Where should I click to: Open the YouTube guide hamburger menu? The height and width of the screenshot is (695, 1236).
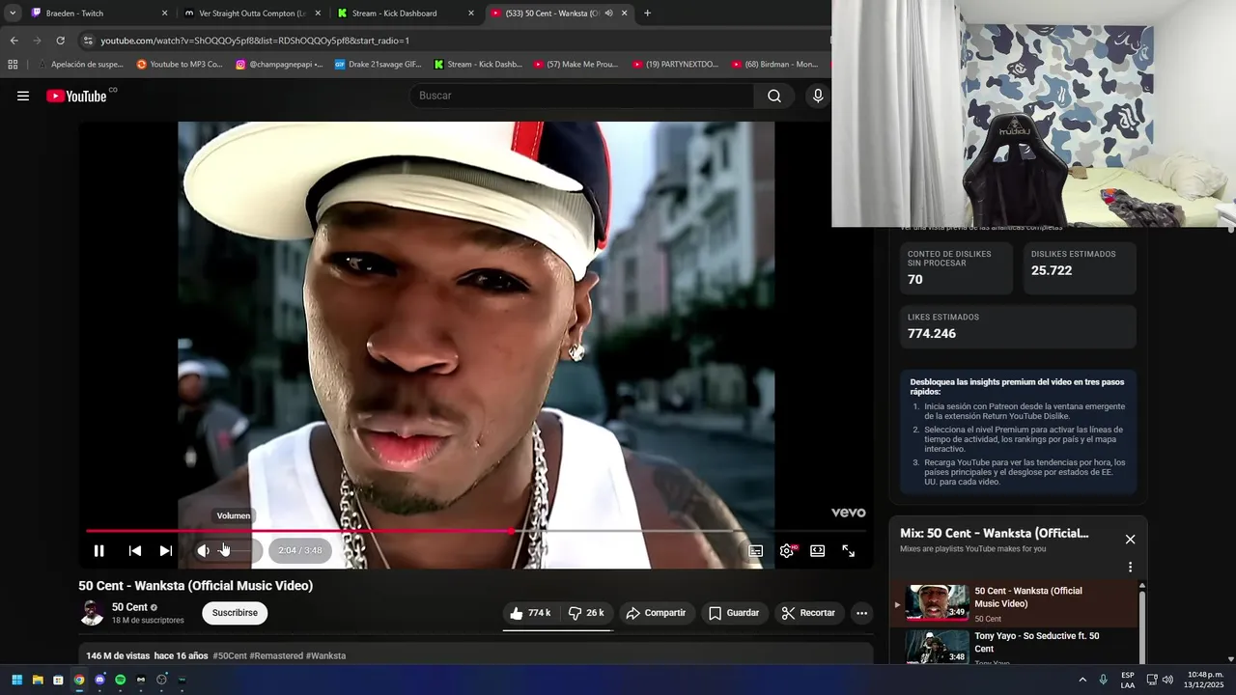23,96
